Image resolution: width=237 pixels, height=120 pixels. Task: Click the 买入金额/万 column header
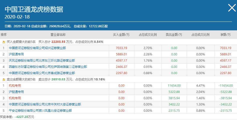tap(121, 35)
